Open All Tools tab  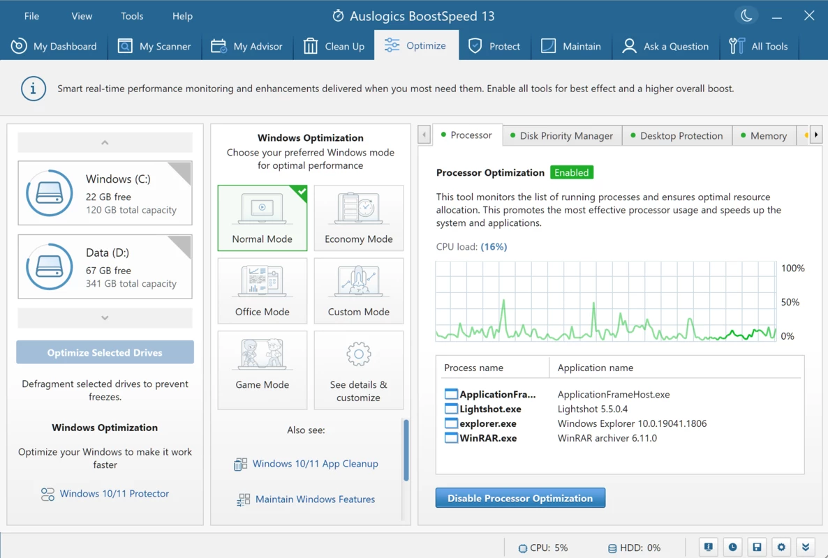point(758,46)
